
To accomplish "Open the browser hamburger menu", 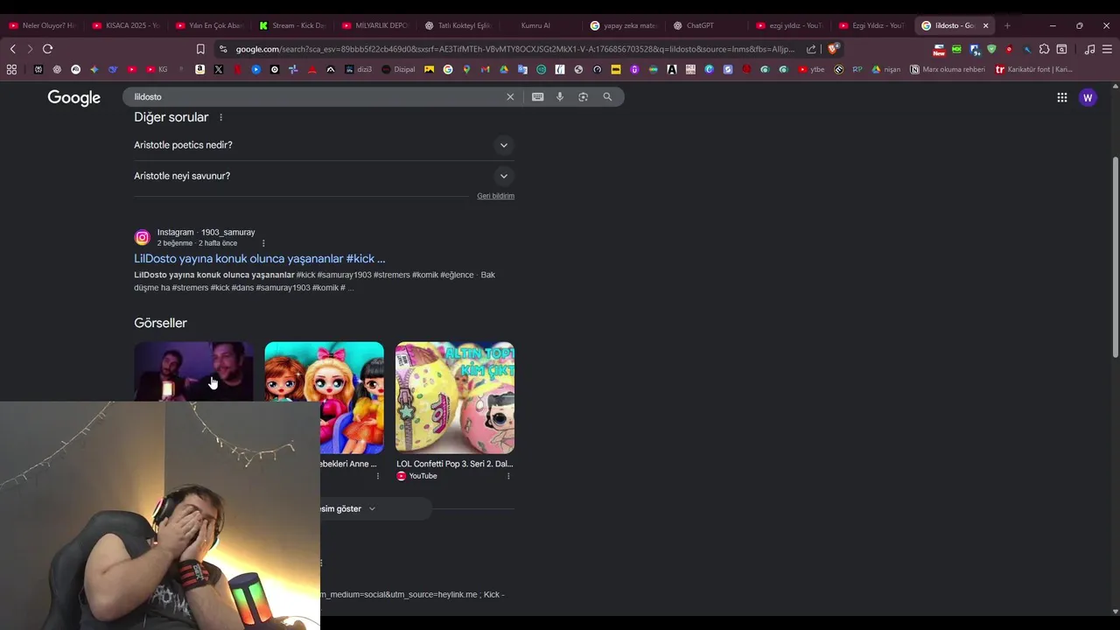I will click(x=1107, y=49).
